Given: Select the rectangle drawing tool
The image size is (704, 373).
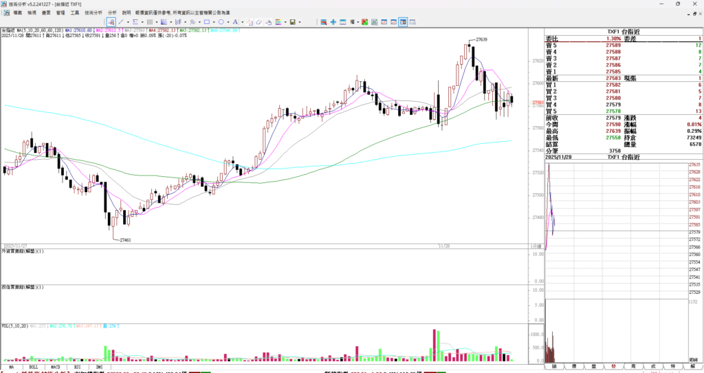Looking at the screenshot, I should click(206, 22).
